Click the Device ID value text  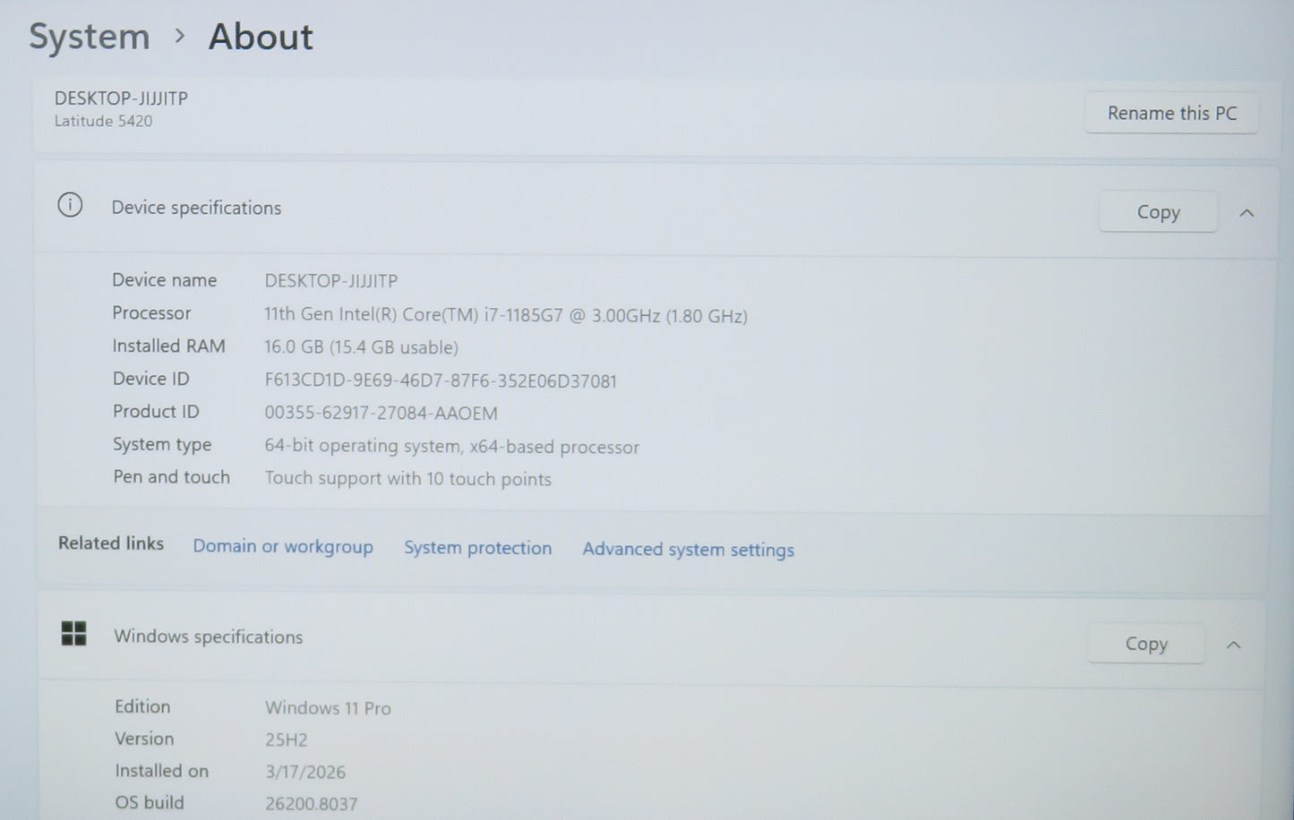441,380
